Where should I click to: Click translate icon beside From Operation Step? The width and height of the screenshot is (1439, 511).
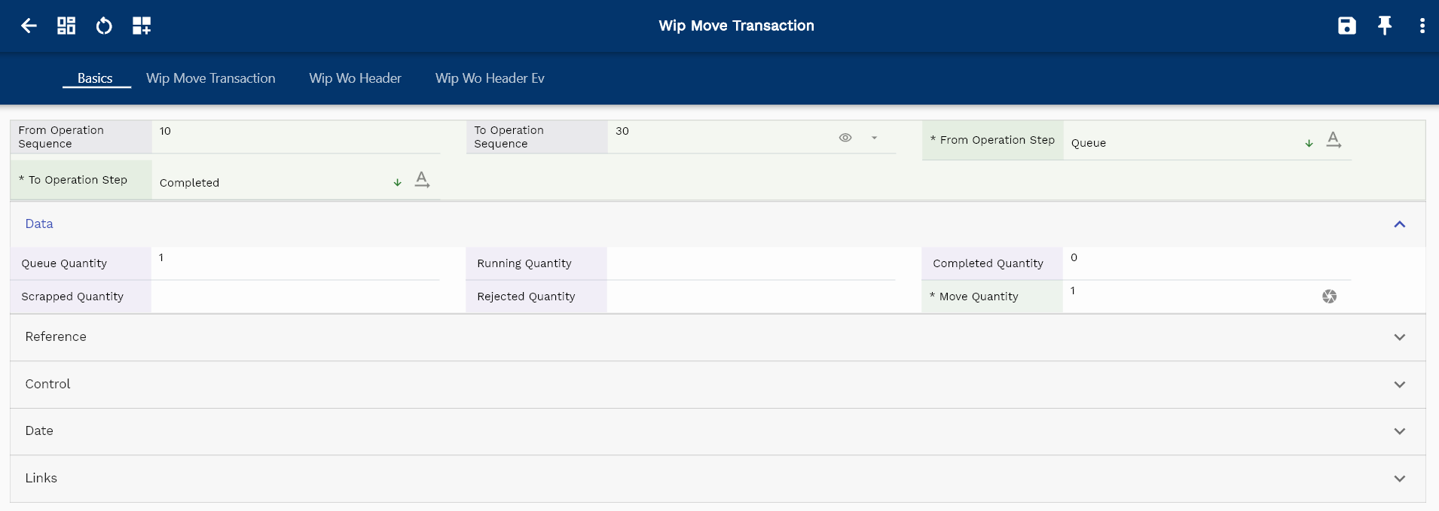tap(1334, 140)
